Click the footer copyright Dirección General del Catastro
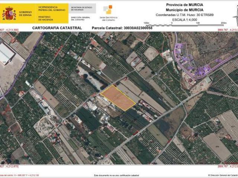This screenshot has height=178, width=238. coord(221,175)
